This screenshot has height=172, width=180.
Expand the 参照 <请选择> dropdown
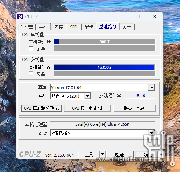pyautogui.click(x=151, y=133)
